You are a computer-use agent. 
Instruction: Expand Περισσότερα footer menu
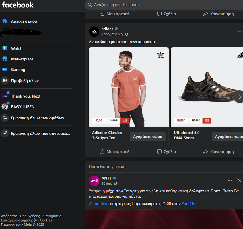(11, 224)
